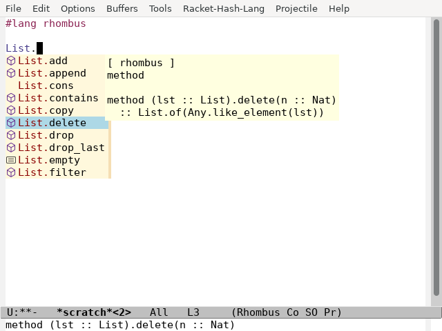Click the cube icon beside List.add
This screenshot has width=442, height=331.
tap(11, 61)
